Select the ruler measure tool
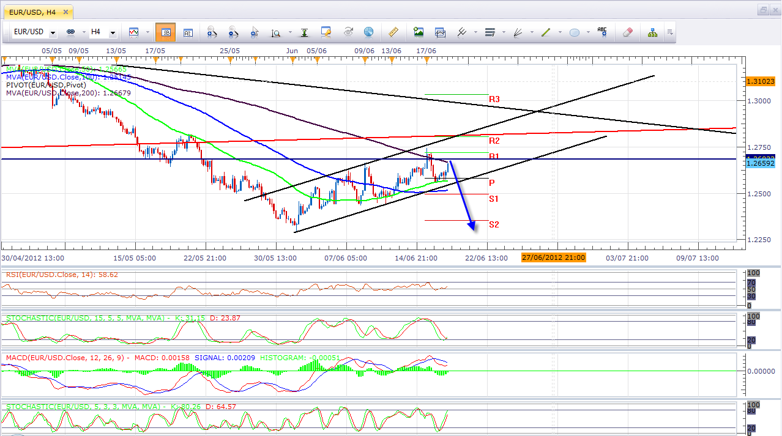This screenshot has width=782, height=436. (x=395, y=32)
